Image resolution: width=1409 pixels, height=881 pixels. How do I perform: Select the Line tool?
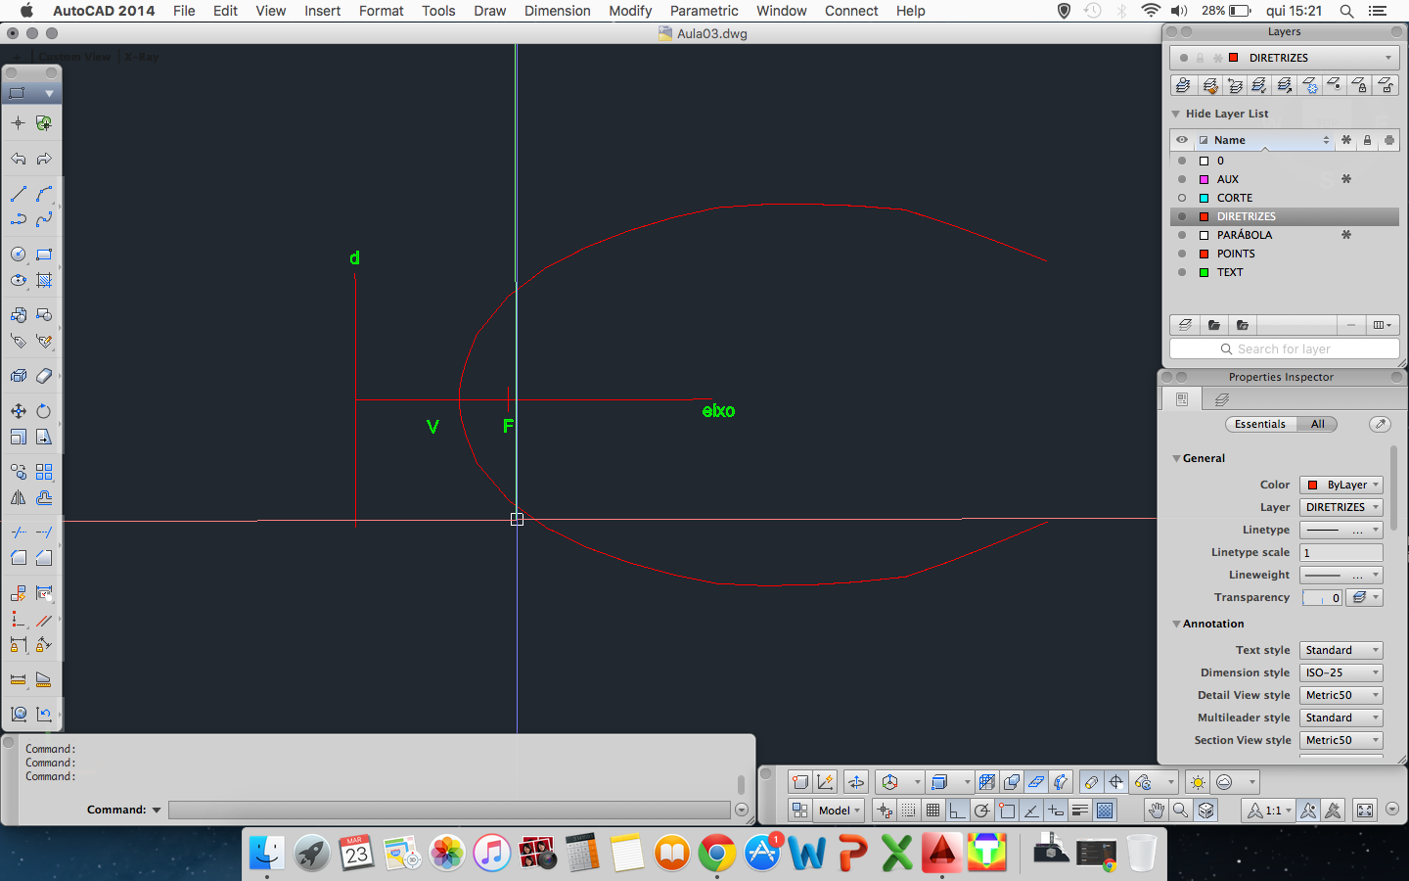click(x=19, y=194)
